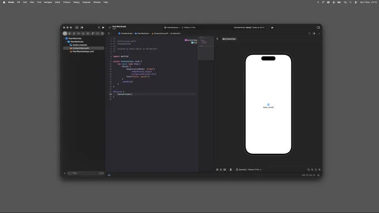Open the Issue navigator warning icon

tap(83, 33)
